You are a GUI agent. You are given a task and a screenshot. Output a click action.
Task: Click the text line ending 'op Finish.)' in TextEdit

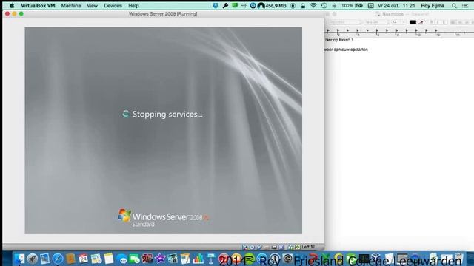tap(338, 40)
